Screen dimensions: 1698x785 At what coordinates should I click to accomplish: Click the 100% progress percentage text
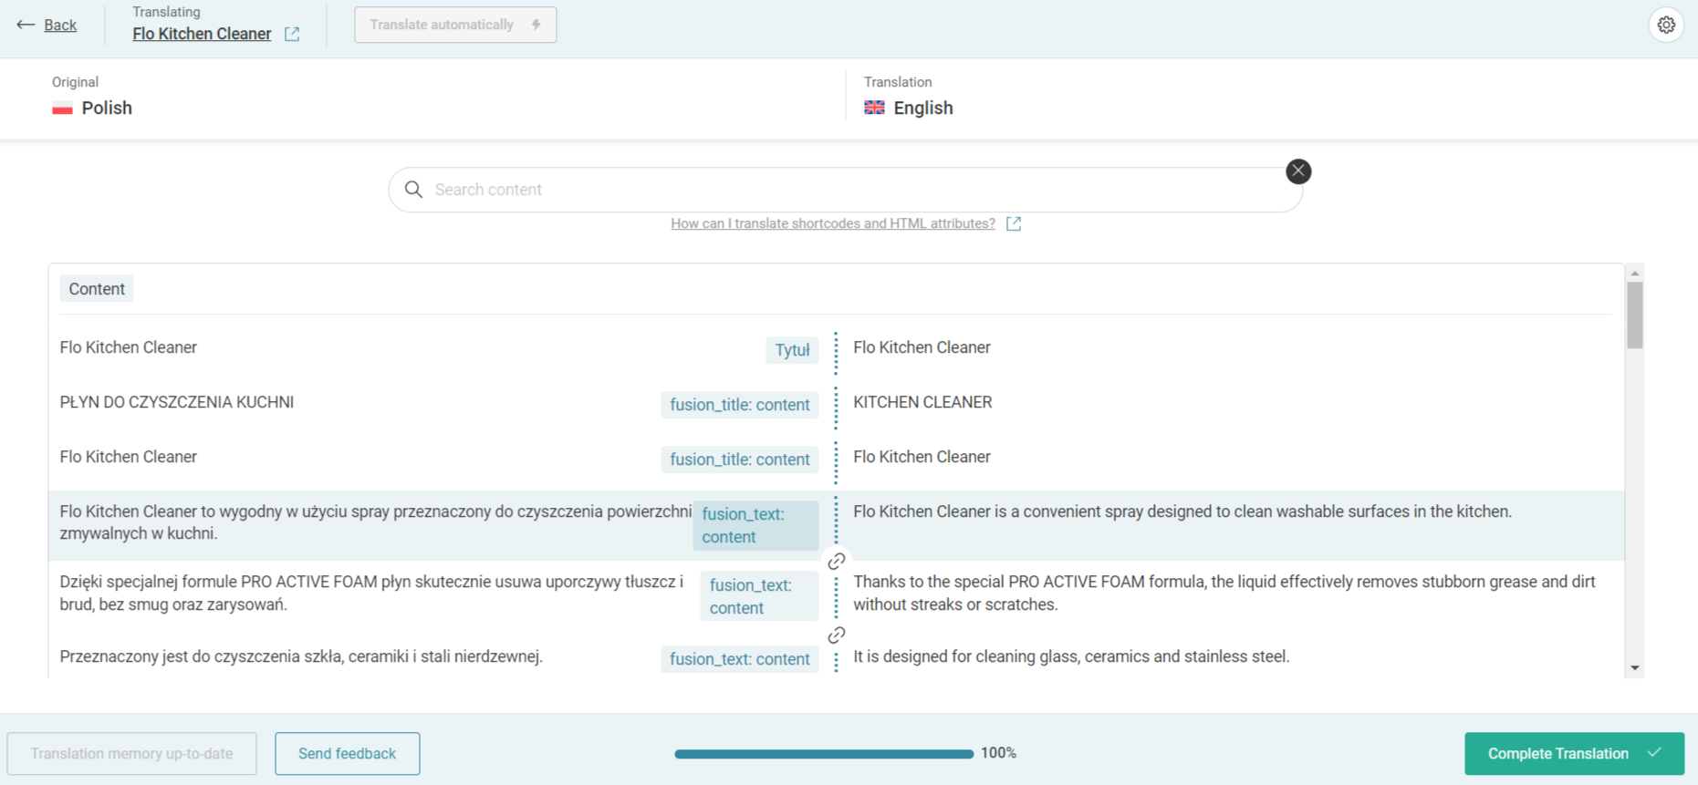998,753
